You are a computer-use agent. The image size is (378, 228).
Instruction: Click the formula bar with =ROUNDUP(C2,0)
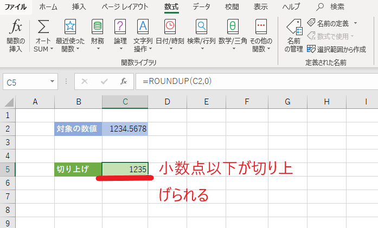(257, 81)
